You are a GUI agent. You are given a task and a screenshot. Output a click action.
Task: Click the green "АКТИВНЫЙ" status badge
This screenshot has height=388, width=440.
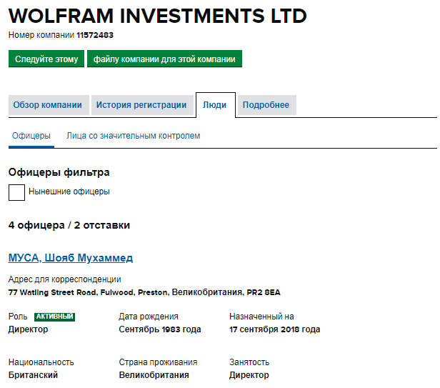point(54,317)
